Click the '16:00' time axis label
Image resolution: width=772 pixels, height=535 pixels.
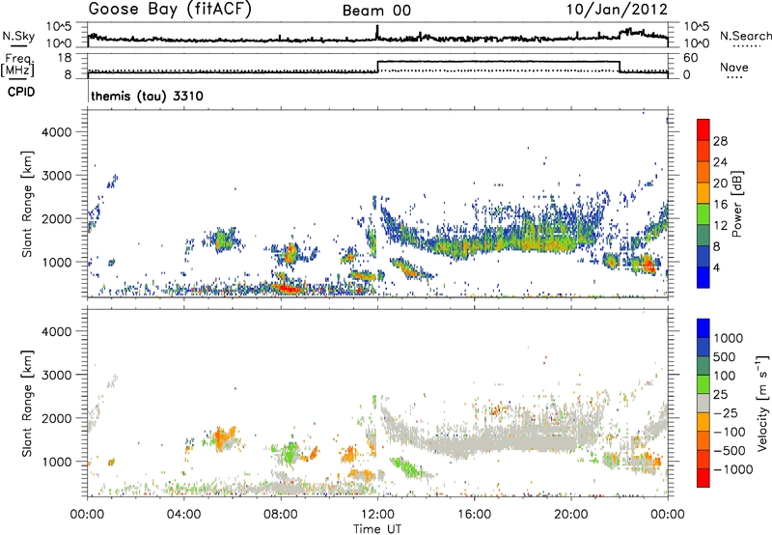[474, 515]
